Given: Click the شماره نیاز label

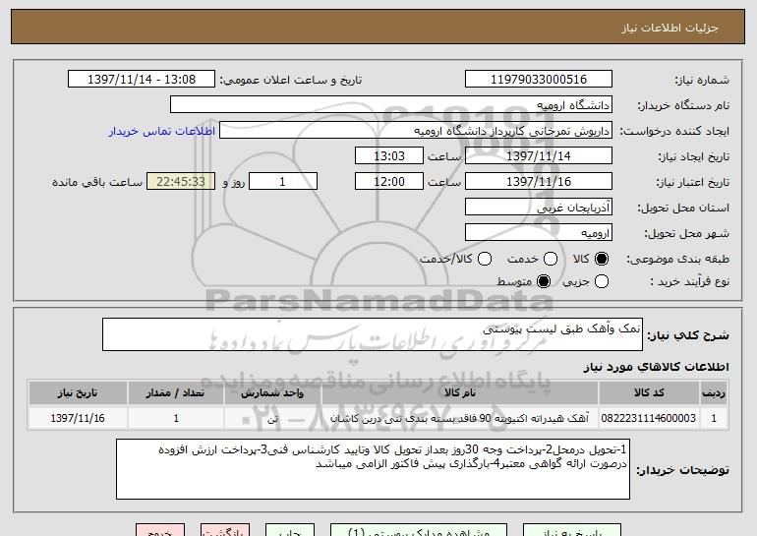Looking at the screenshot, I should [x=702, y=80].
